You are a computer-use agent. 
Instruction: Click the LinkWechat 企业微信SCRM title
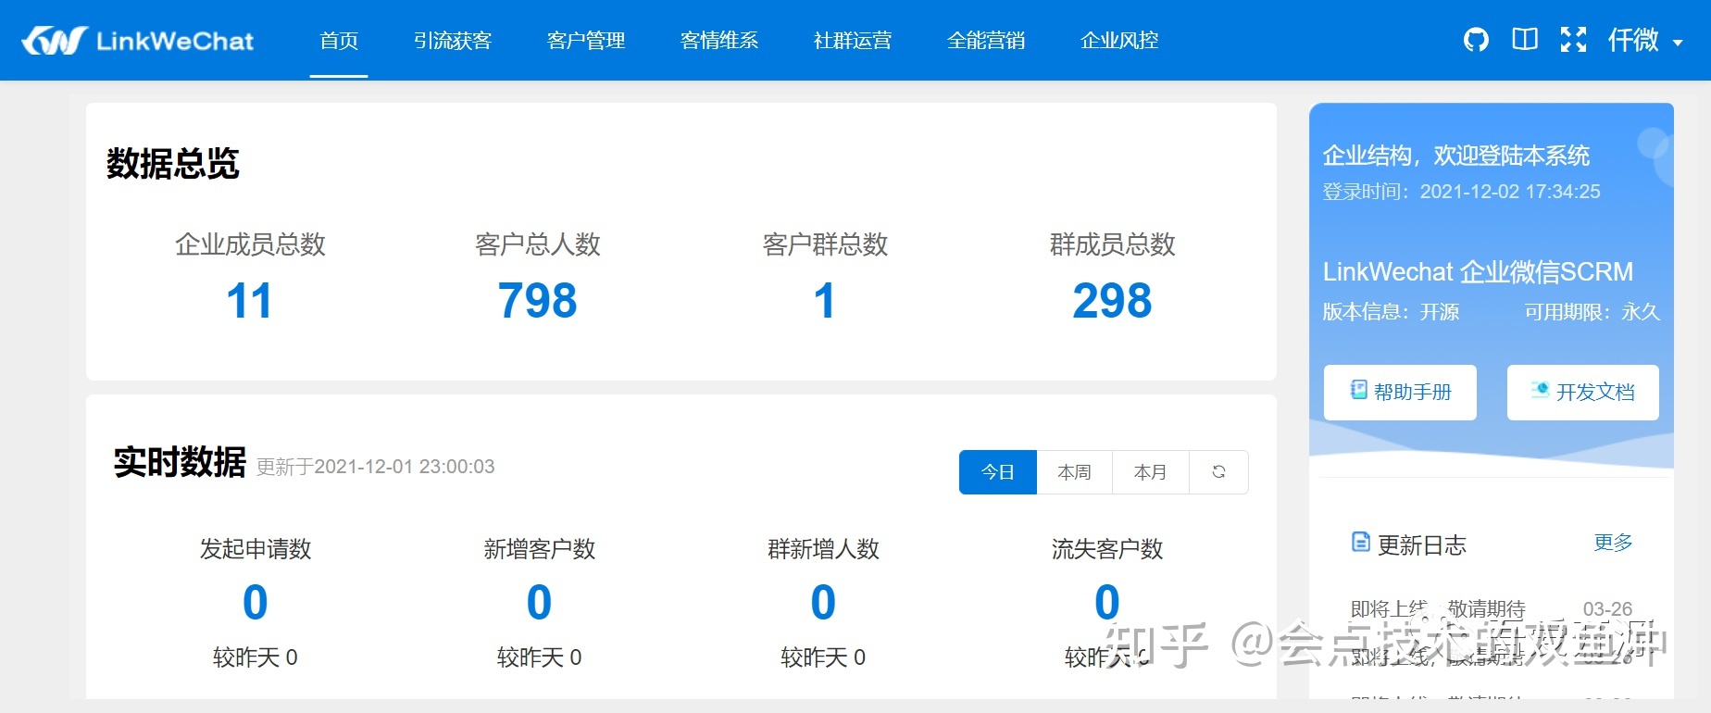[1478, 271]
